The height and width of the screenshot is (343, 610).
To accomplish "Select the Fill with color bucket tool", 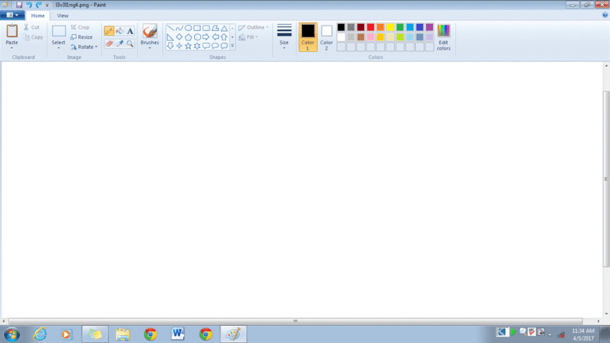I will (119, 31).
